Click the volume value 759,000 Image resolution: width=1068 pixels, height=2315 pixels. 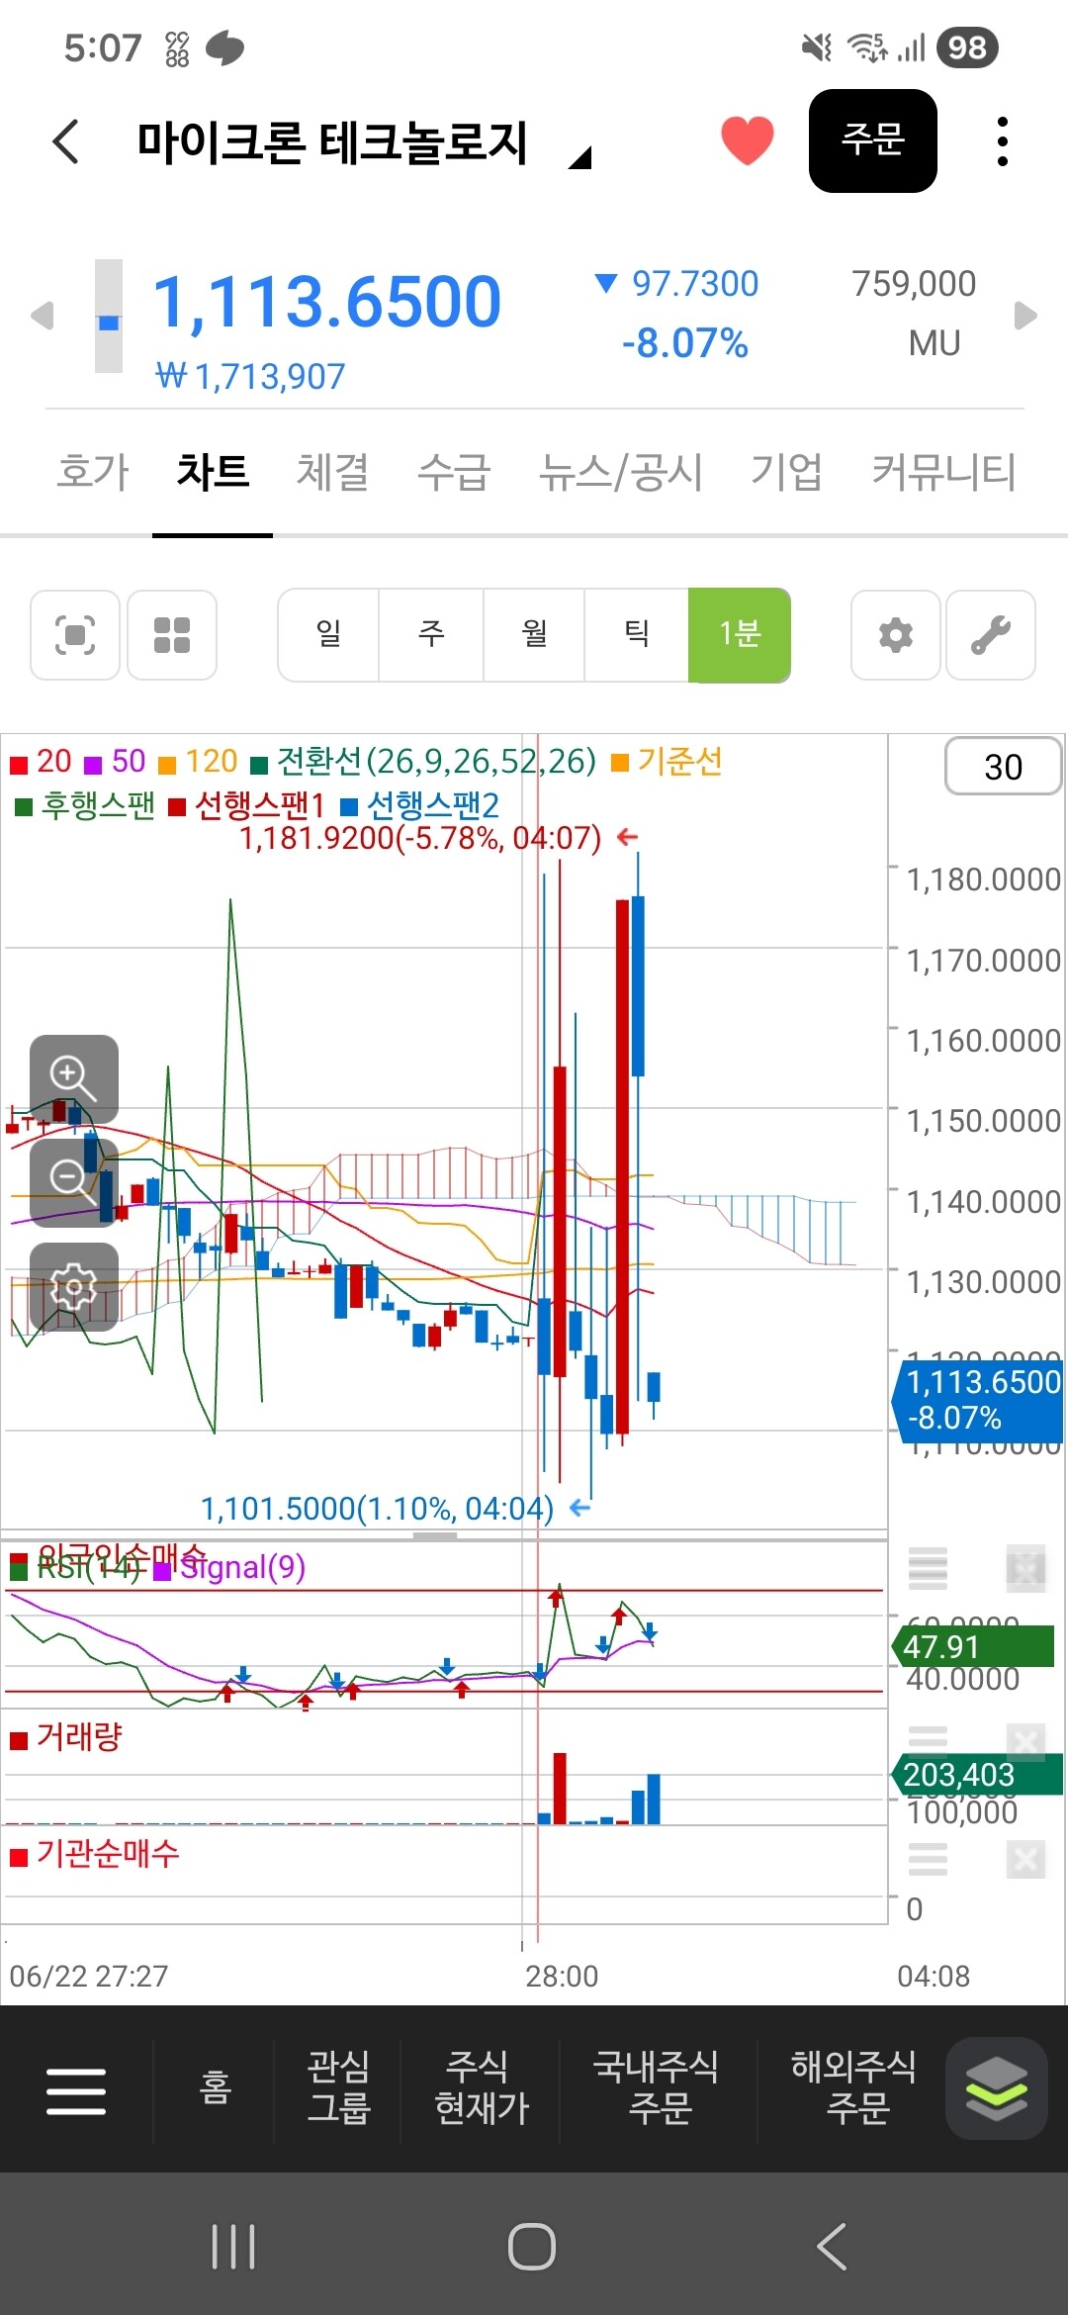[914, 284]
